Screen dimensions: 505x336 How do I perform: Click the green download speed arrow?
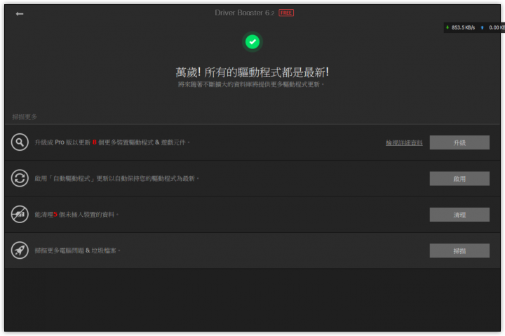(447, 27)
